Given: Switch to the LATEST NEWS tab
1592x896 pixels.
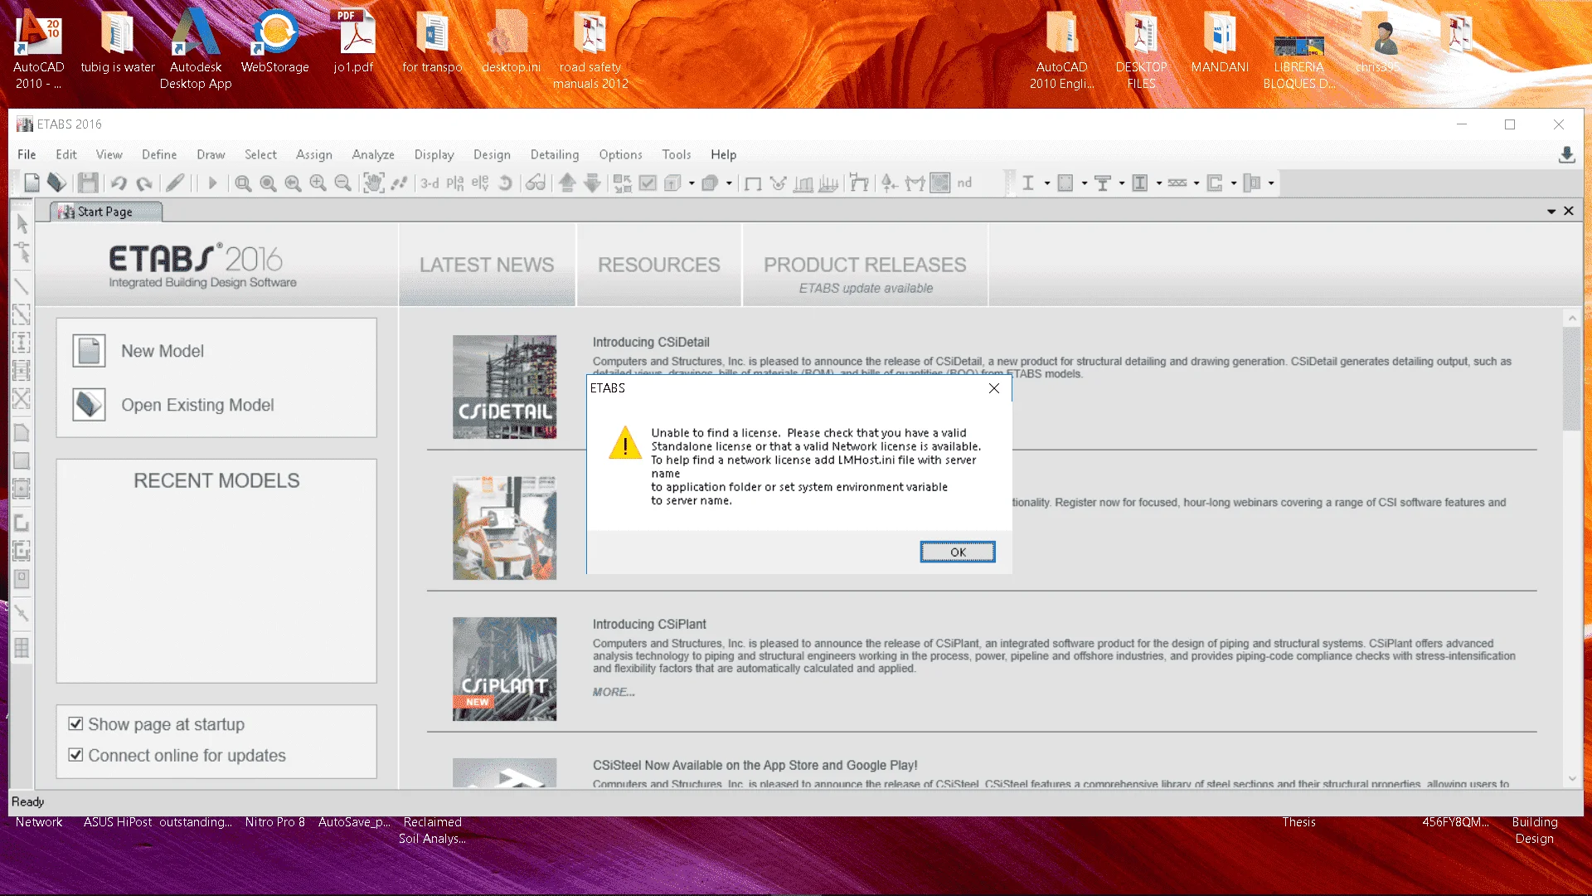Looking at the screenshot, I should pos(487,265).
